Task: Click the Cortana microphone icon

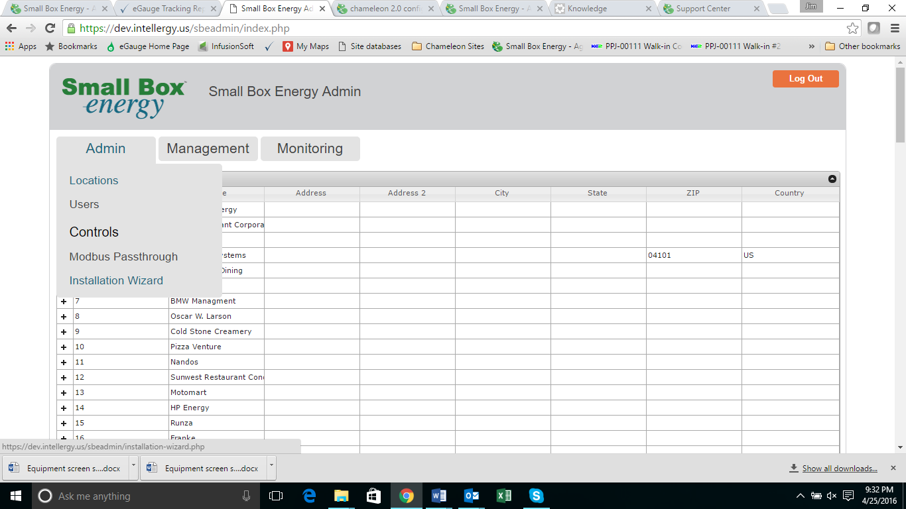Action: pyautogui.click(x=246, y=496)
